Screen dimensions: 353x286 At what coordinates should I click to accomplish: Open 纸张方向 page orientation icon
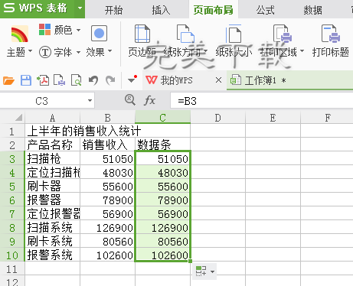[185, 34]
